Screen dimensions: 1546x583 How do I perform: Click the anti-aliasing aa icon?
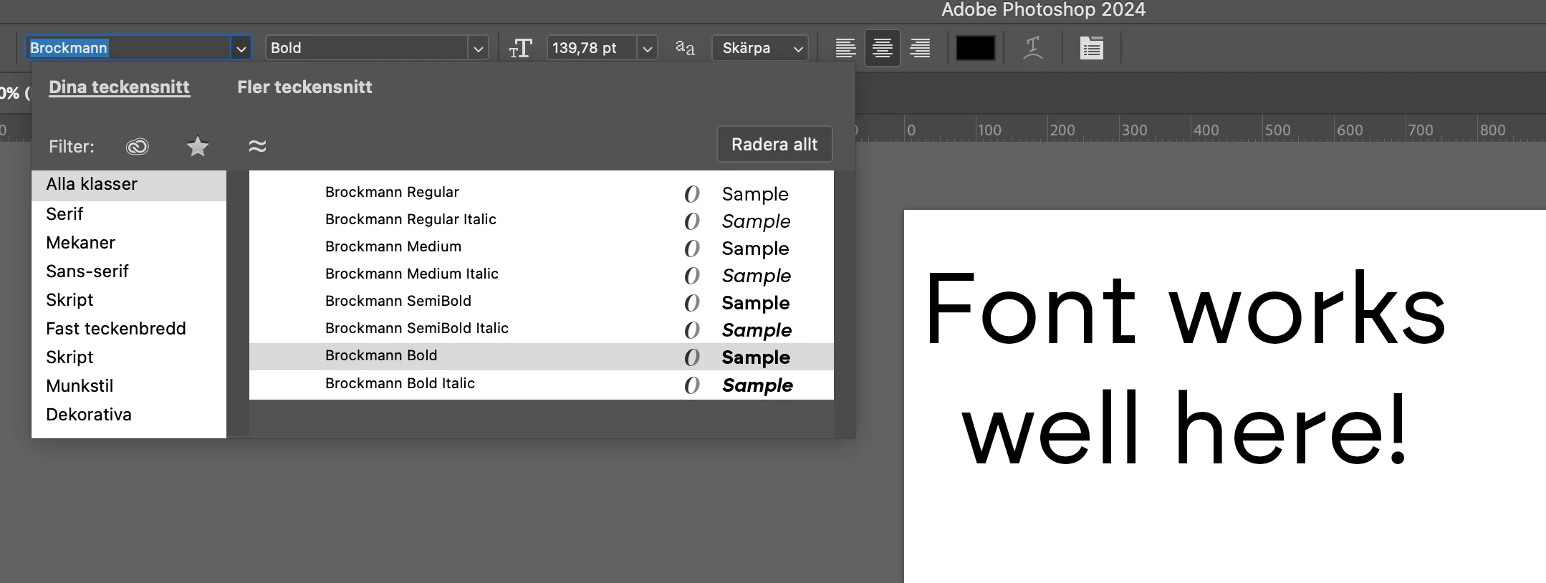685,48
